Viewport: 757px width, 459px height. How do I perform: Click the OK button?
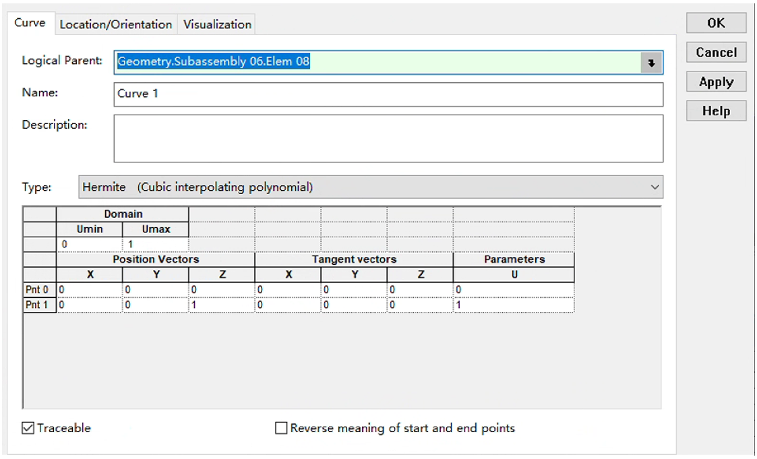click(x=716, y=23)
